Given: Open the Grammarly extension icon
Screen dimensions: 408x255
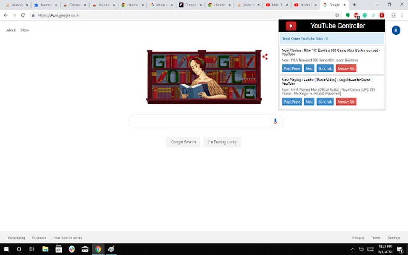Looking at the screenshot, I should [x=365, y=15].
